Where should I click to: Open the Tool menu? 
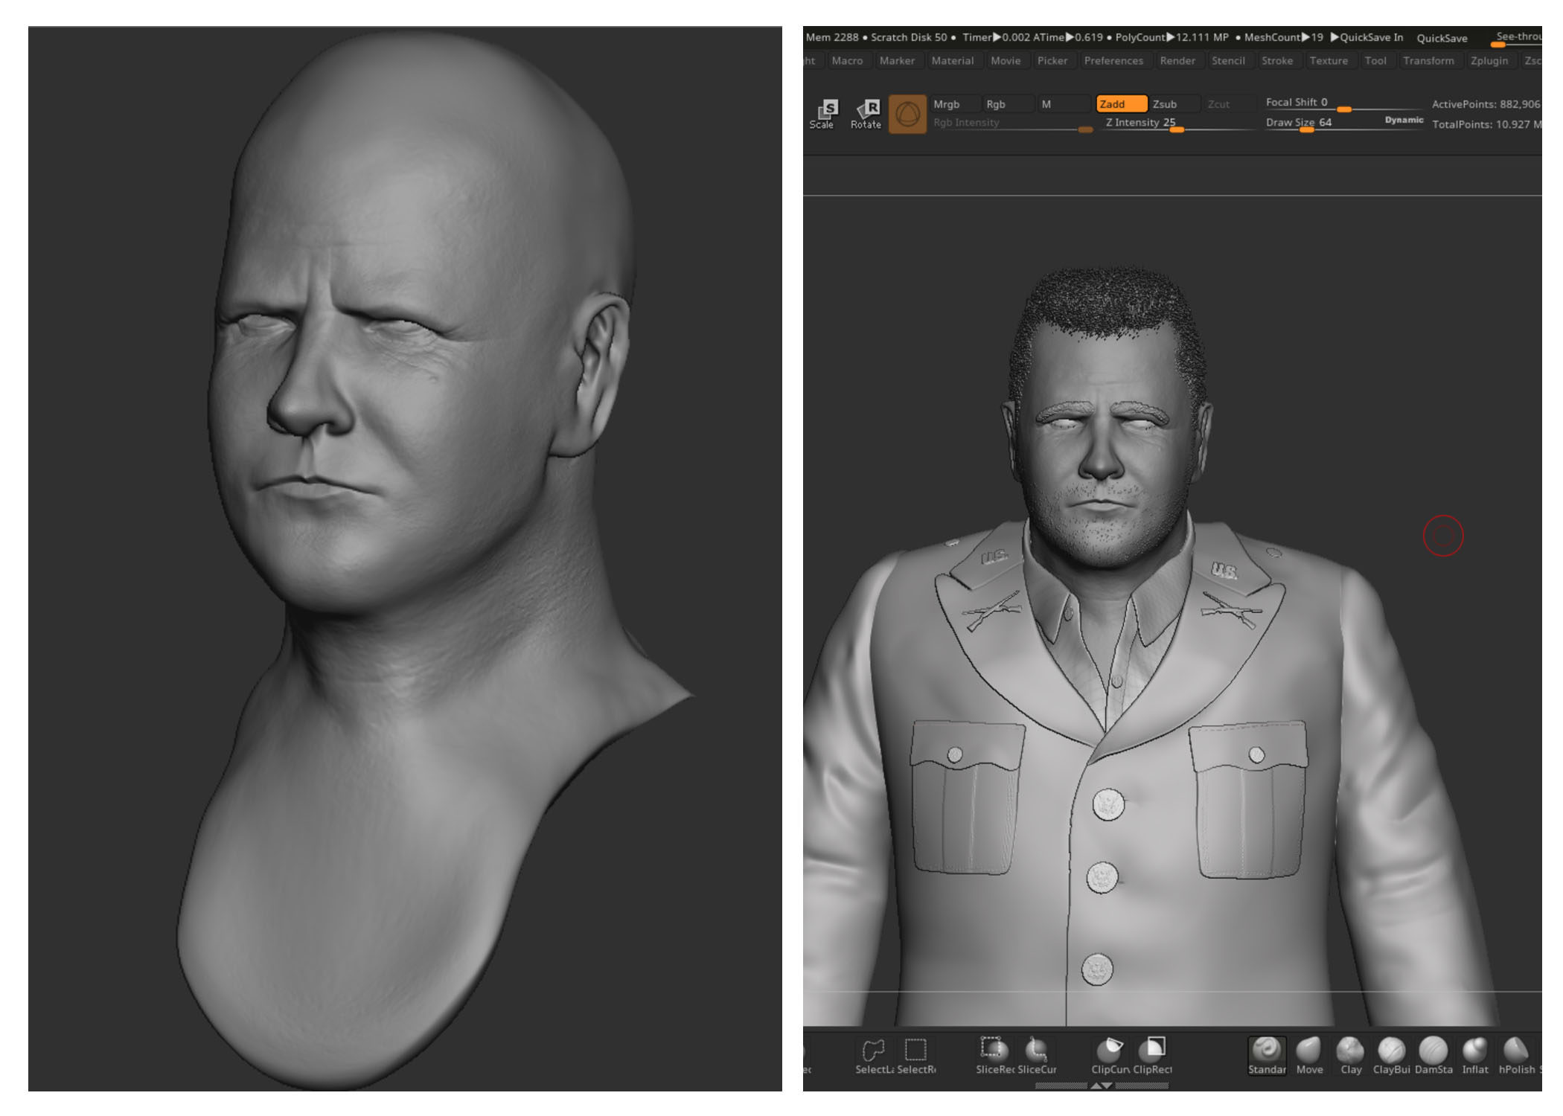[1375, 61]
